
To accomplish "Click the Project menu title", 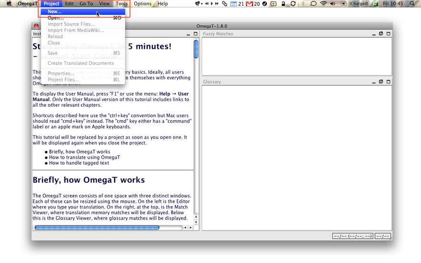I will coord(51,3).
